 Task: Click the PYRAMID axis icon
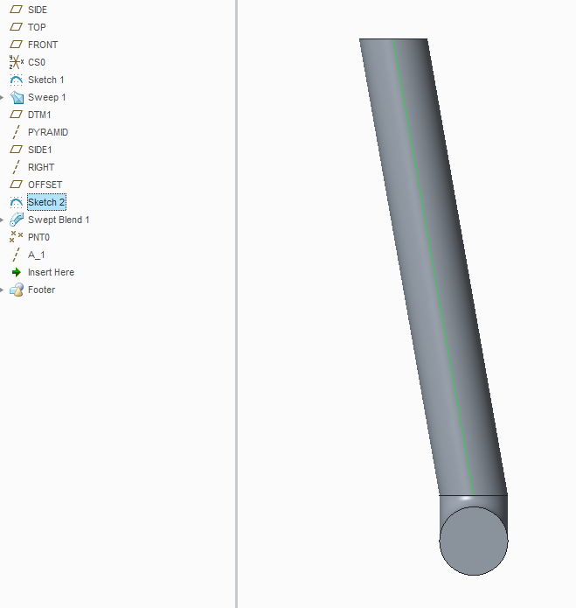16,132
